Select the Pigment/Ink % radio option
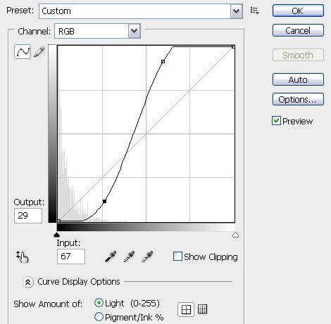The image size is (331, 324). (99, 317)
